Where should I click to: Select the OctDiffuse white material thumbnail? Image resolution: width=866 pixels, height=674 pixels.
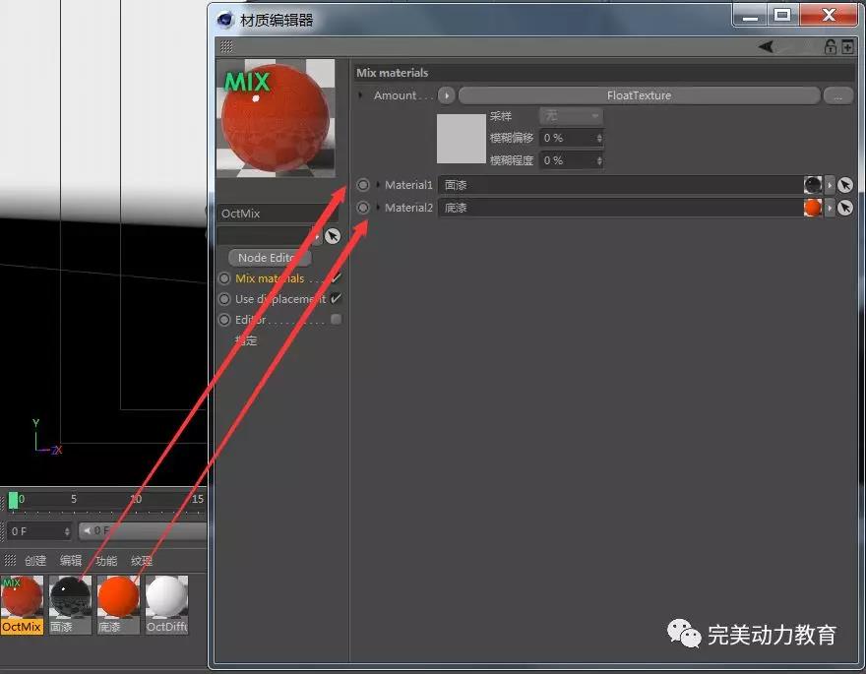[x=166, y=599]
